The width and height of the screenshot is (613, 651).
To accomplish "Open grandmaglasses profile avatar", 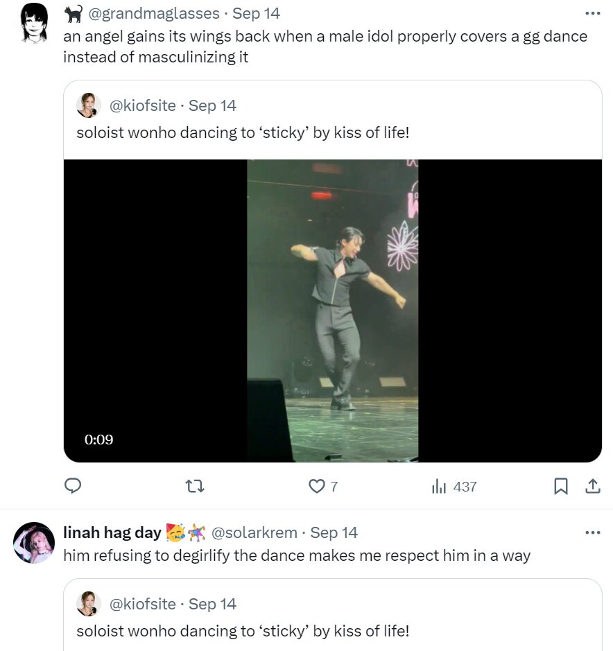I will point(34,23).
